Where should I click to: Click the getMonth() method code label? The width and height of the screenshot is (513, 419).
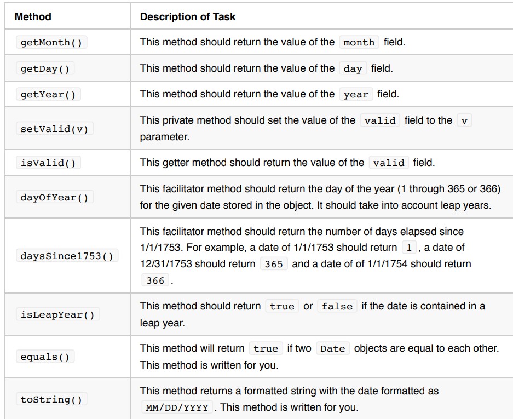pos(51,42)
